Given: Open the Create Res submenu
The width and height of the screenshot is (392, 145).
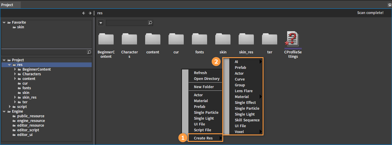Looking at the screenshot, I should point(206,138).
